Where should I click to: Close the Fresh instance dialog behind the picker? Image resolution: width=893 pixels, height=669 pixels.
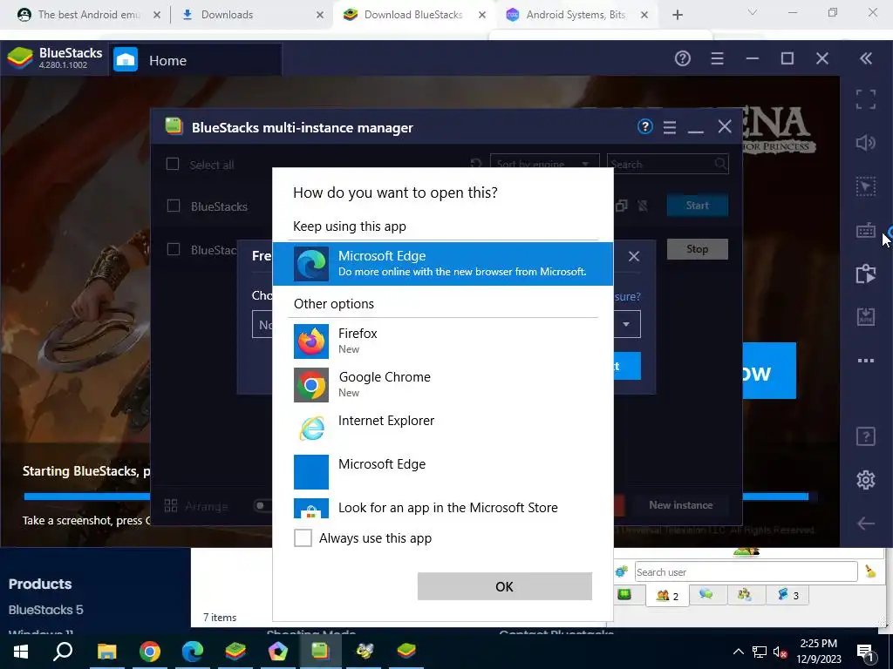[x=634, y=257]
